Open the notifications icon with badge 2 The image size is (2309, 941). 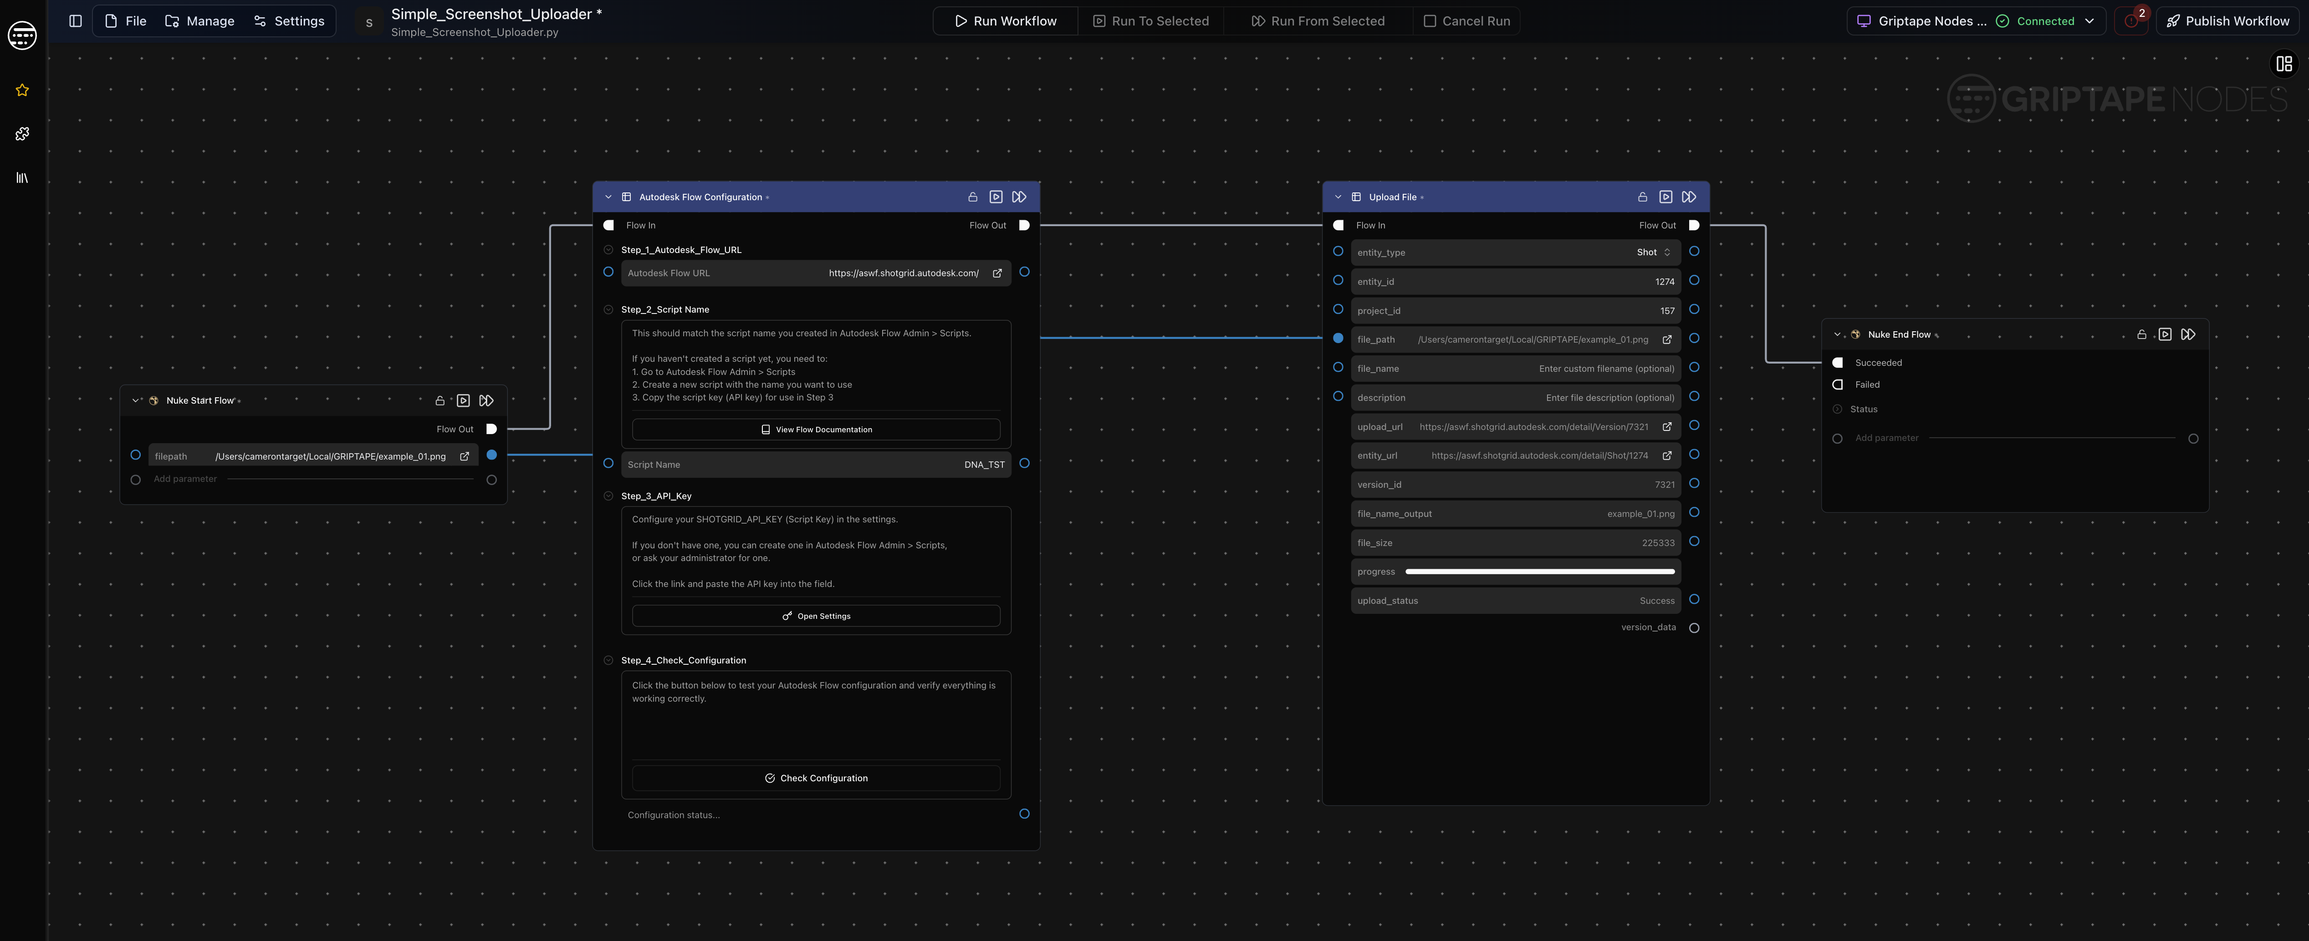(x=2131, y=20)
